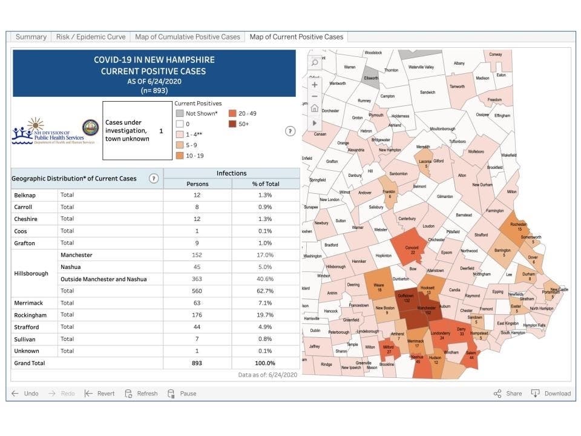Pause the dashboard updates
Image resolution: width=581 pixels, height=436 pixels.
pos(182,393)
